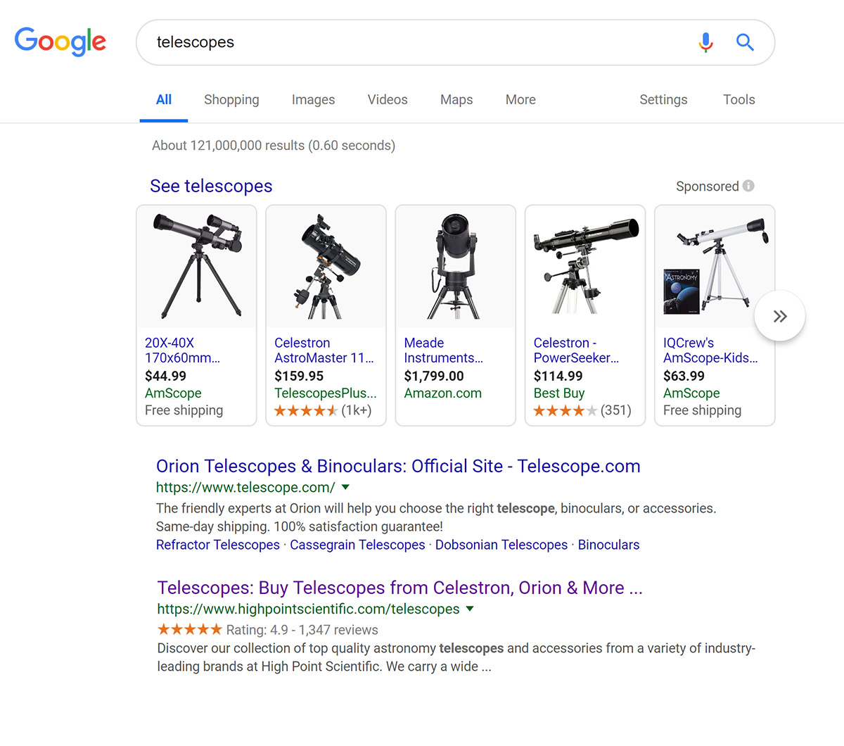Image resolution: width=844 pixels, height=746 pixels.
Task: Click the highpointscientific.com/telescopes URL text
Action: (308, 609)
